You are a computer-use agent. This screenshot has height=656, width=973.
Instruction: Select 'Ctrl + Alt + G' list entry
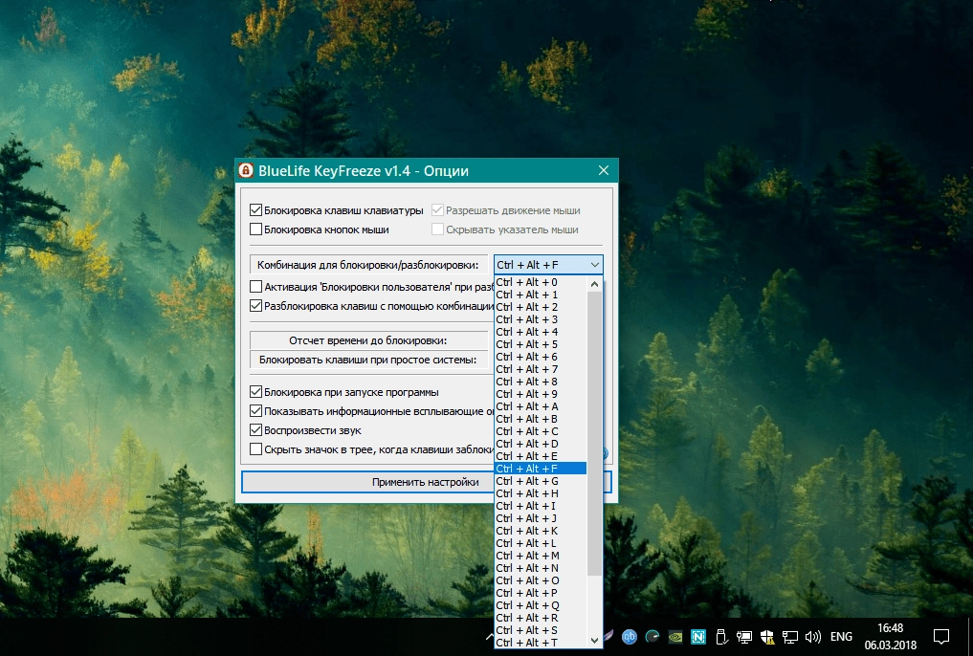click(541, 481)
